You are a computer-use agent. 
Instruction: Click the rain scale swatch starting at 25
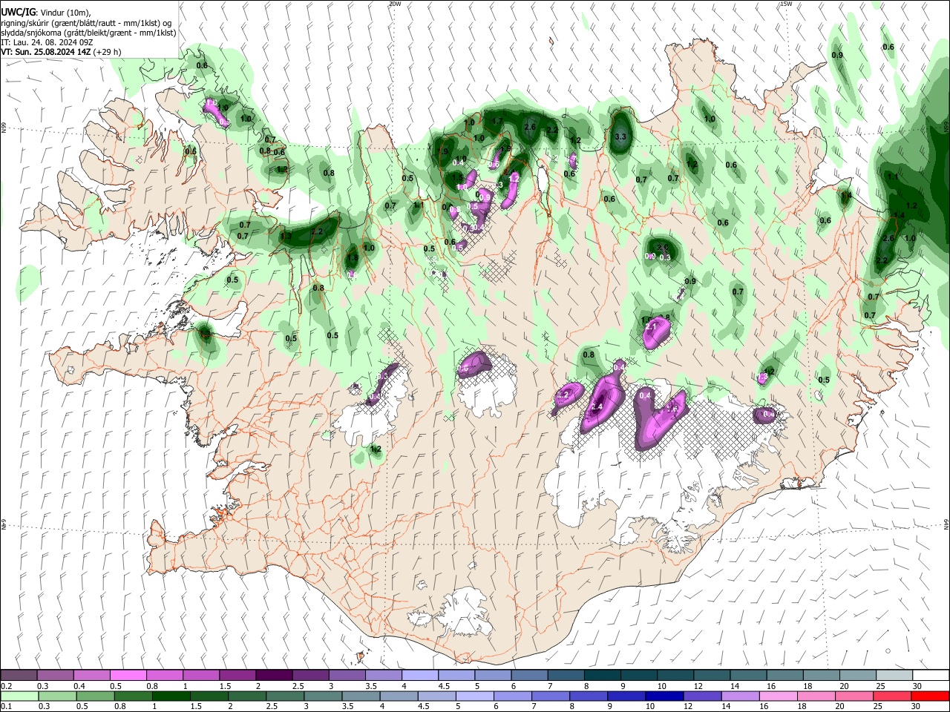coord(892,696)
